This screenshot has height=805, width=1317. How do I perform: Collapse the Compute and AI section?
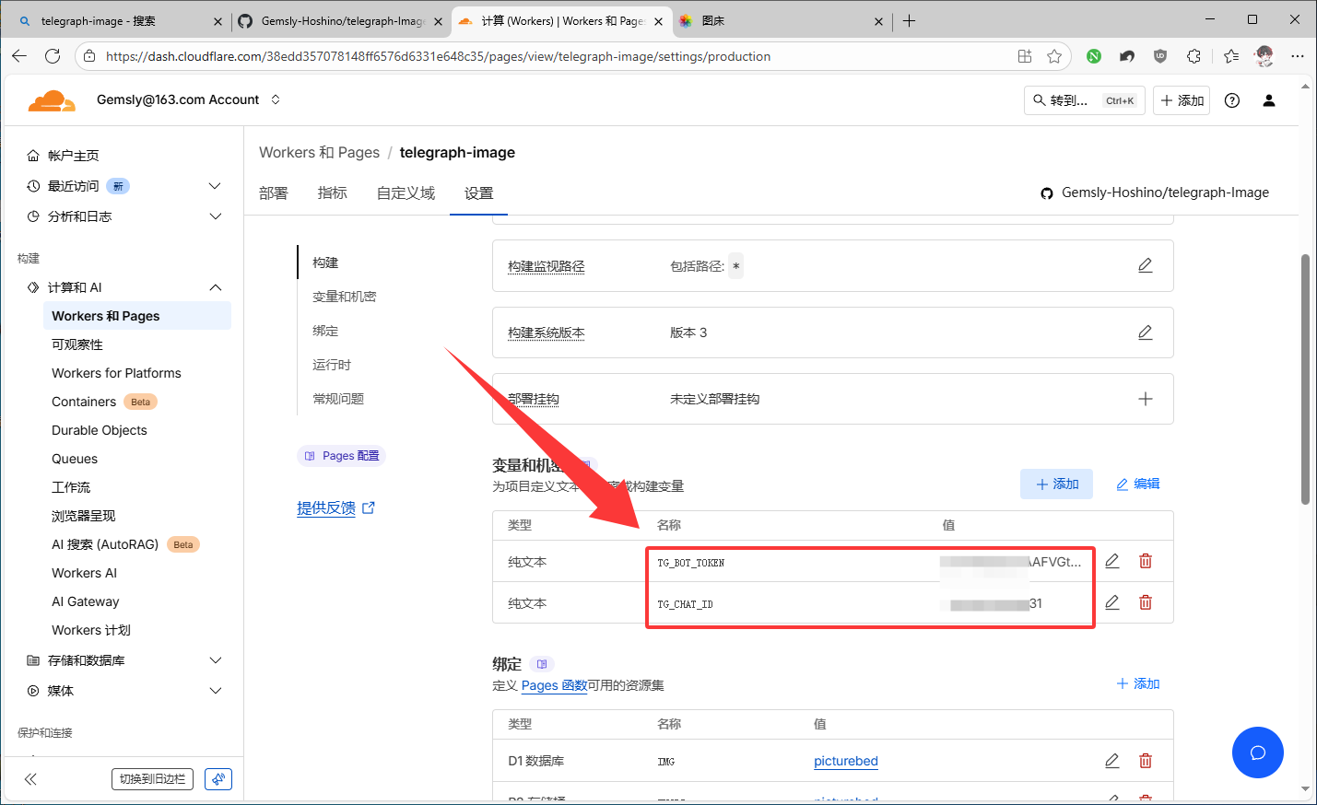215,287
